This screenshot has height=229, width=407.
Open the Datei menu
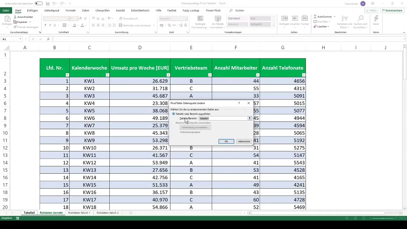click(6, 10)
